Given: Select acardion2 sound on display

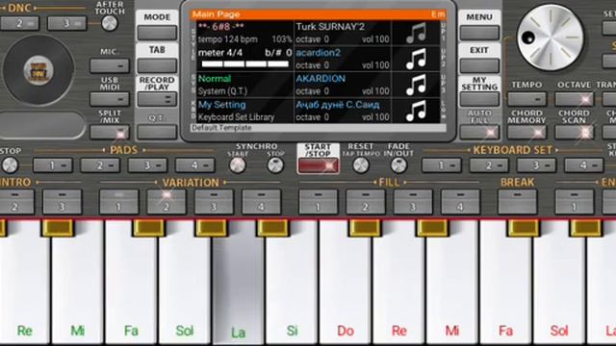Looking at the screenshot, I should [x=343, y=59].
